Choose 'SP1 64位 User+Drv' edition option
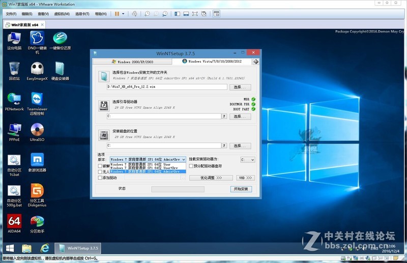Screen dimensions: 407x263 [x=148, y=168]
